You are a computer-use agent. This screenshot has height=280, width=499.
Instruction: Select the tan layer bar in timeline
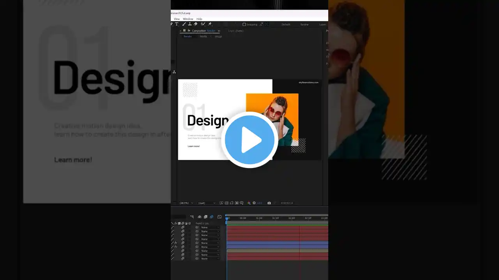(x=277, y=250)
